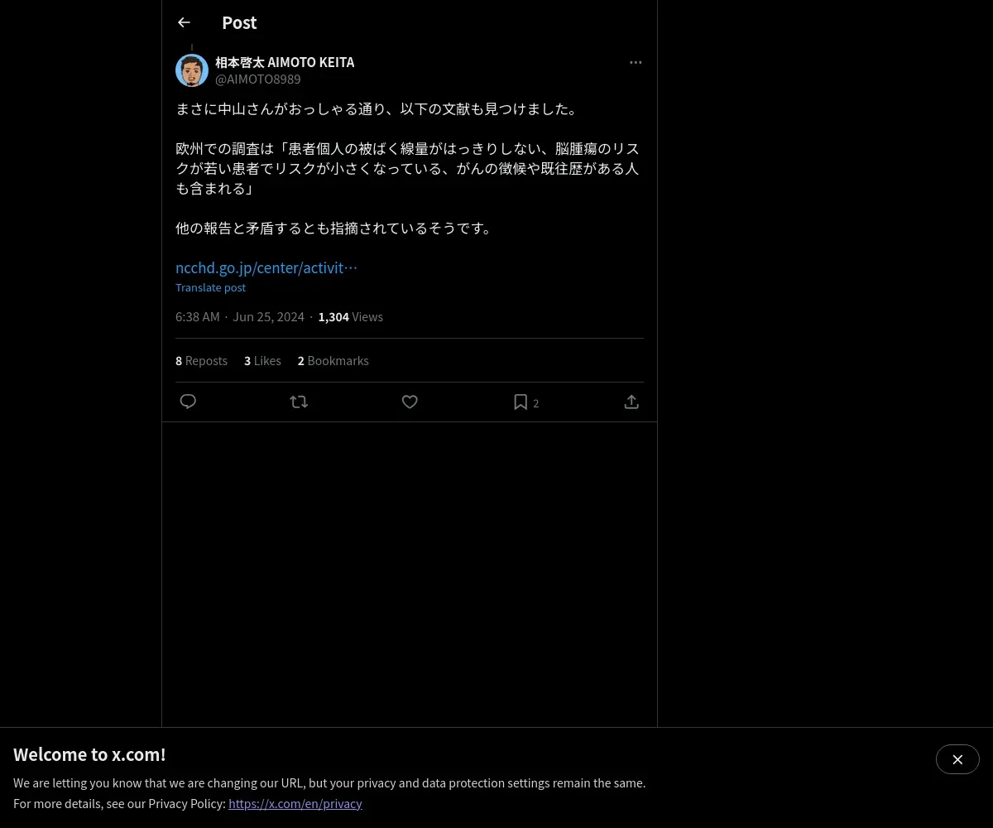Click the reply speech bubble icon
The image size is (993, 828).
coord(188,402)
